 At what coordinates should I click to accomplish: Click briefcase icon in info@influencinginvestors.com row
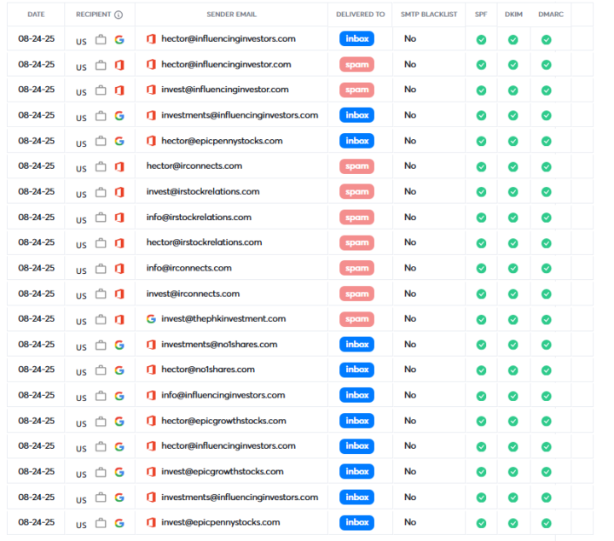click(101, 396)
